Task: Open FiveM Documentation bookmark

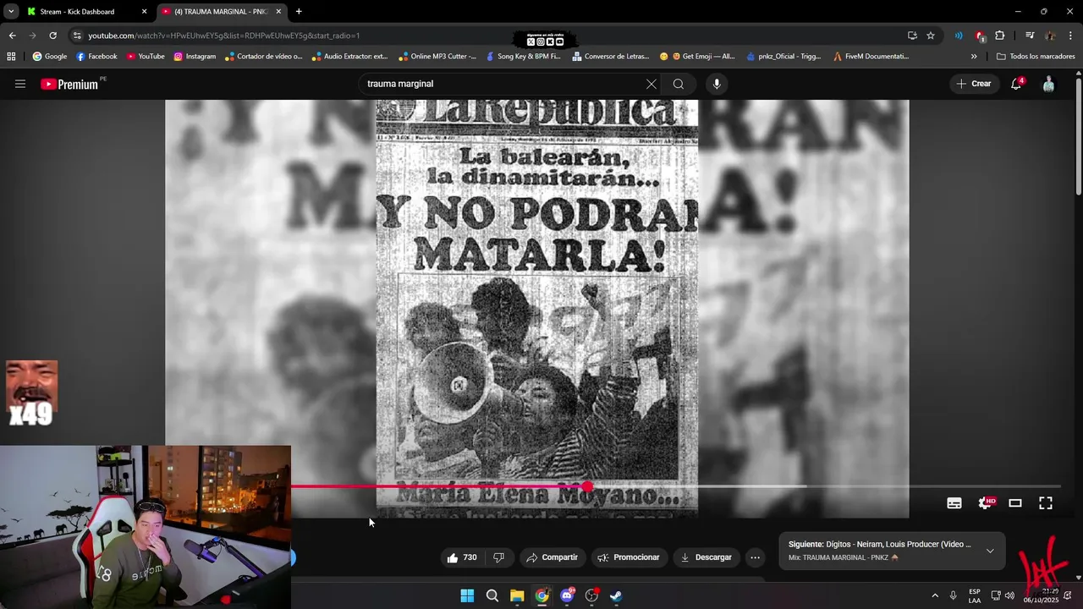Action: click(x=871, y=57)
